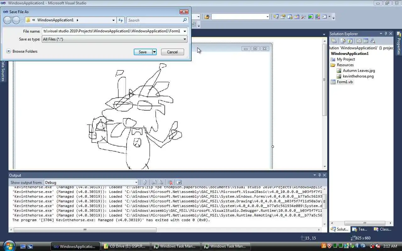
Task: Click the Save button in Save File As dialog
Action: (143, 52)
